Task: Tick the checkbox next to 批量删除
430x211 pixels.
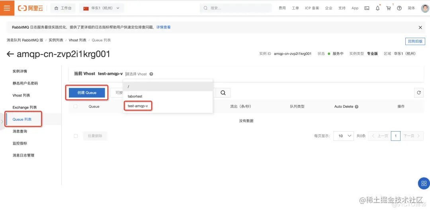Action: pyautogui.click(x=76, y=136)
